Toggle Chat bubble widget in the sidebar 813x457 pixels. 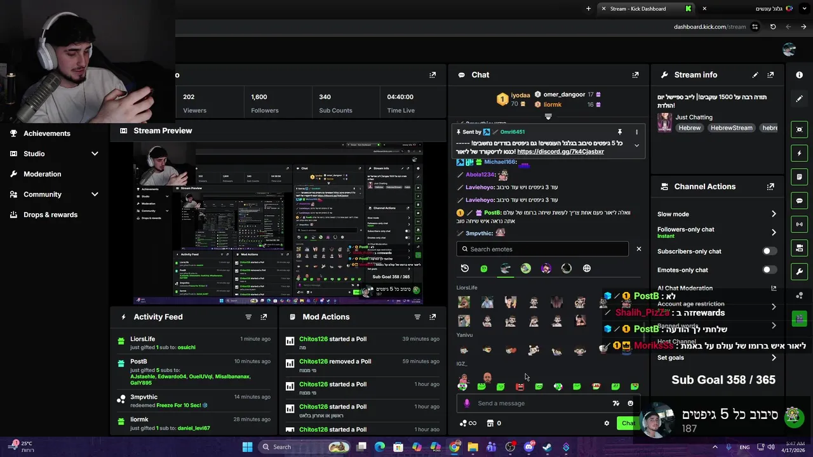tap(799, 201)
